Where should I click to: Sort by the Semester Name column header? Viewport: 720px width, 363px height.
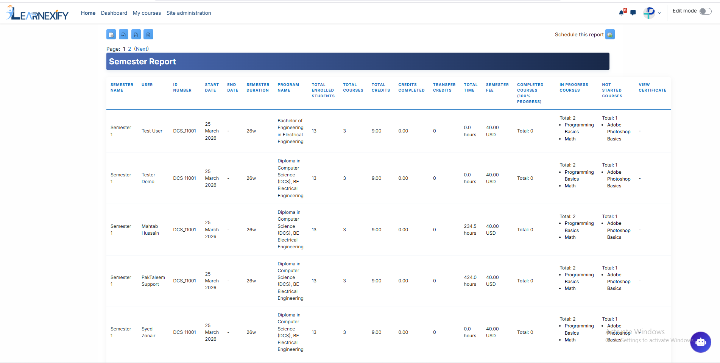tap(122, 87)
